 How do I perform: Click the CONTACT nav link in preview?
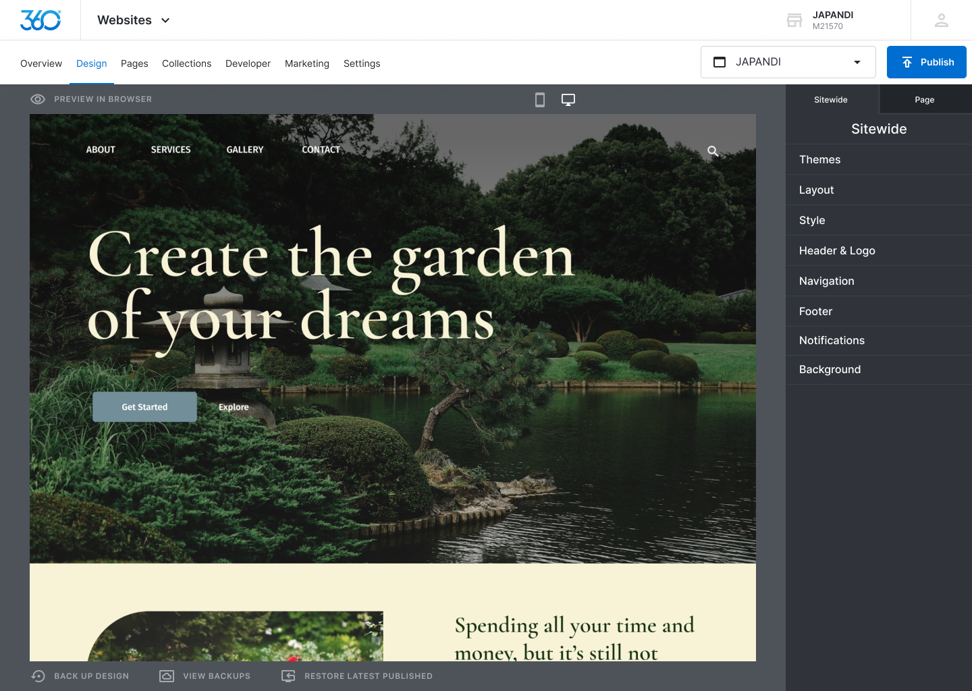point(321,150)
